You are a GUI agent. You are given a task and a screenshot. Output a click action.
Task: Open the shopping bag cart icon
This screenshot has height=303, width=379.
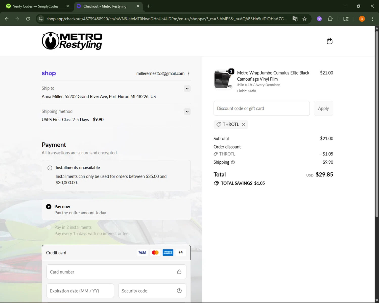click(x=329, y=41)
